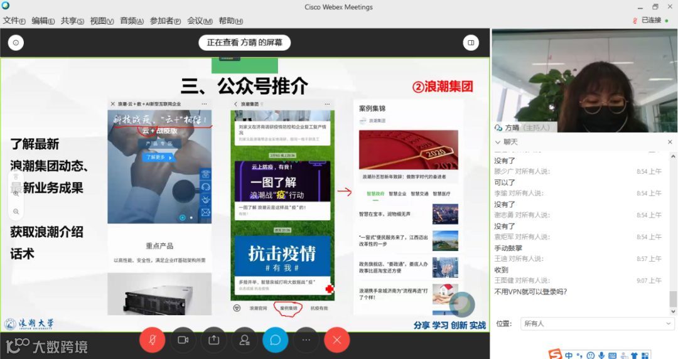The image size is (678, 359).
Task: Click the 浪潮大学 logo on slide
Action: 29,323
